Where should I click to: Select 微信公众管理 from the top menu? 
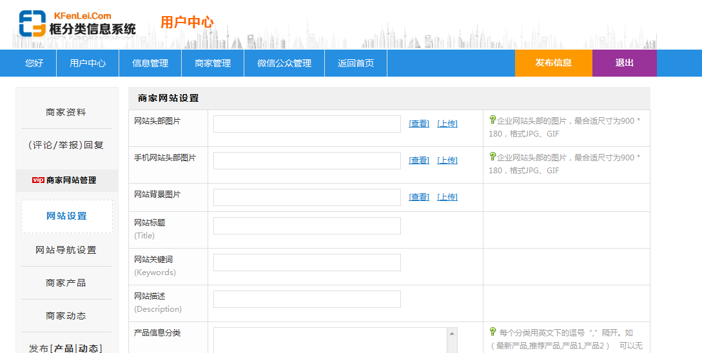tap(284, 63)
